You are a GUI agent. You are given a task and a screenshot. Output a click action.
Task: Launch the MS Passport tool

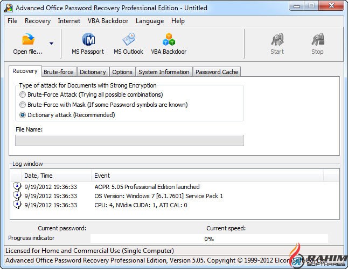88,44
